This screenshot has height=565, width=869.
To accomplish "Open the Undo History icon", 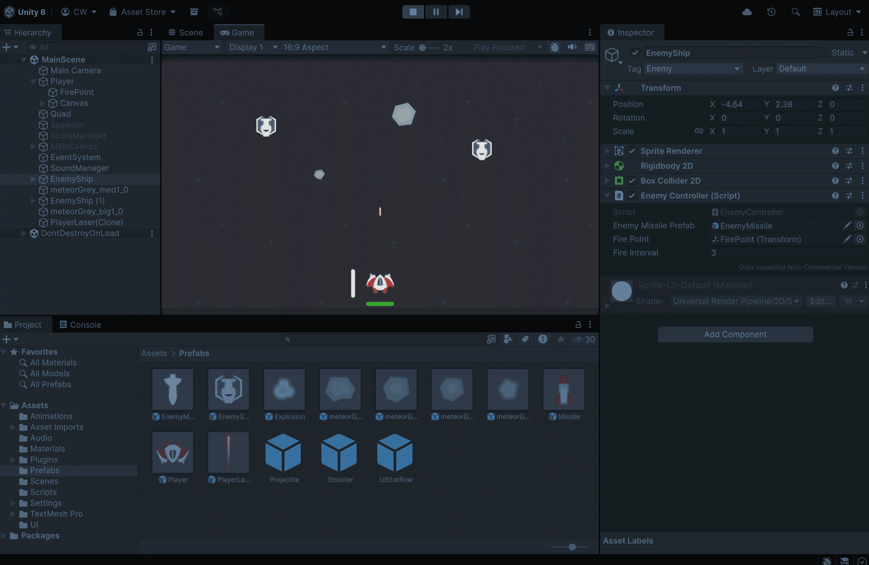I will pyautogui.click(x=771, y=12).
